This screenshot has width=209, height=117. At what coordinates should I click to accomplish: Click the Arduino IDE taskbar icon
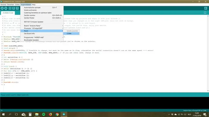coord(64,114)
